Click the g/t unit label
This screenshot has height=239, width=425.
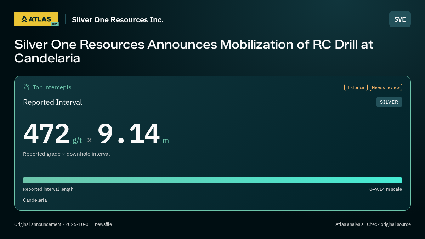tap(77, 140)
